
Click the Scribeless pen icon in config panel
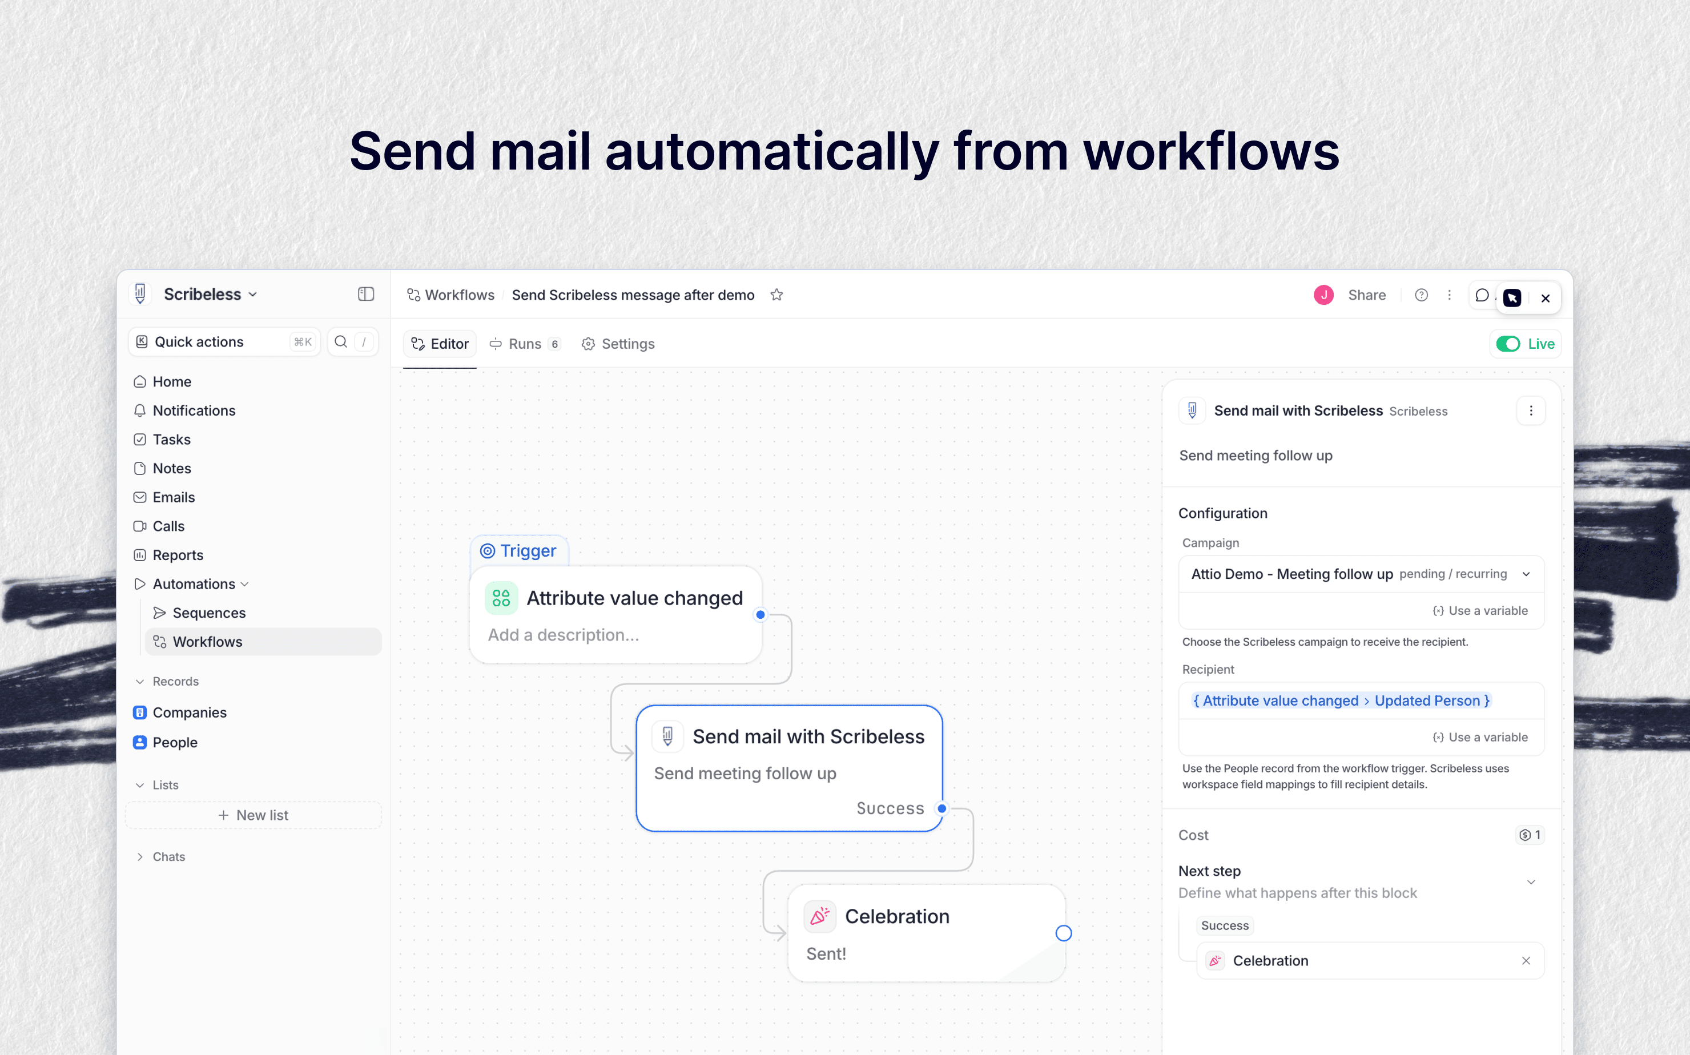coord(1193,410)
